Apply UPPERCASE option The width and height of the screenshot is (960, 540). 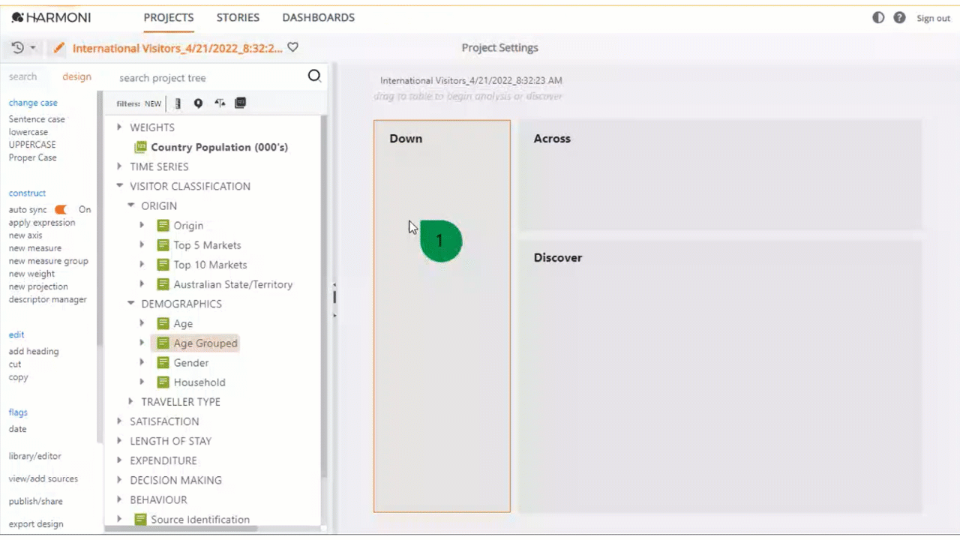click(32, 145)
